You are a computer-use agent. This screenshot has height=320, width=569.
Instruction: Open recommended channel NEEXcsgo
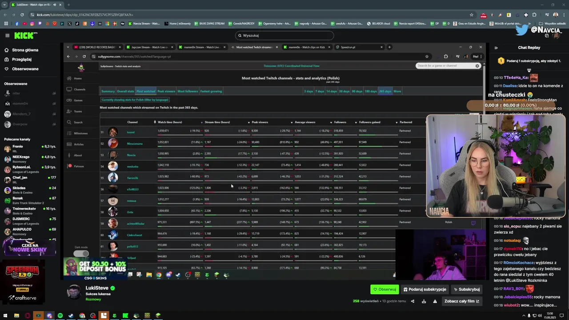click(x=29, y=159)
